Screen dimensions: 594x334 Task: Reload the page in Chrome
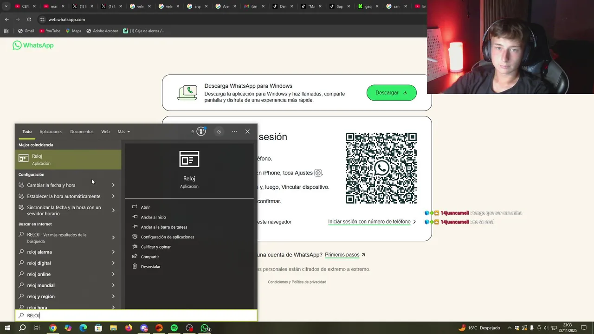pos(29,19)
